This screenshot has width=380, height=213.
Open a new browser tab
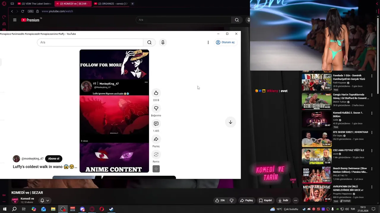[x=132, y=4]
